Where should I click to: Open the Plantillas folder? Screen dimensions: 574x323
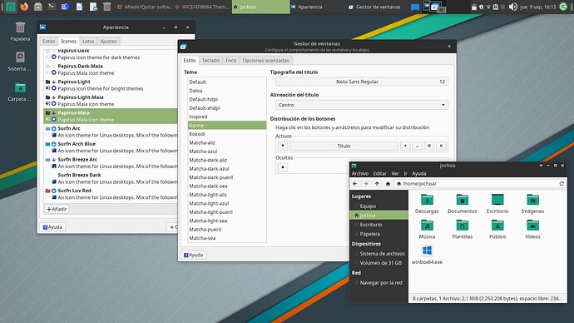(462, 230)
